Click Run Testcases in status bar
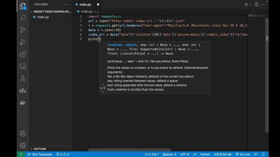Viewport: 280px width, 157px height. point(40,154)
